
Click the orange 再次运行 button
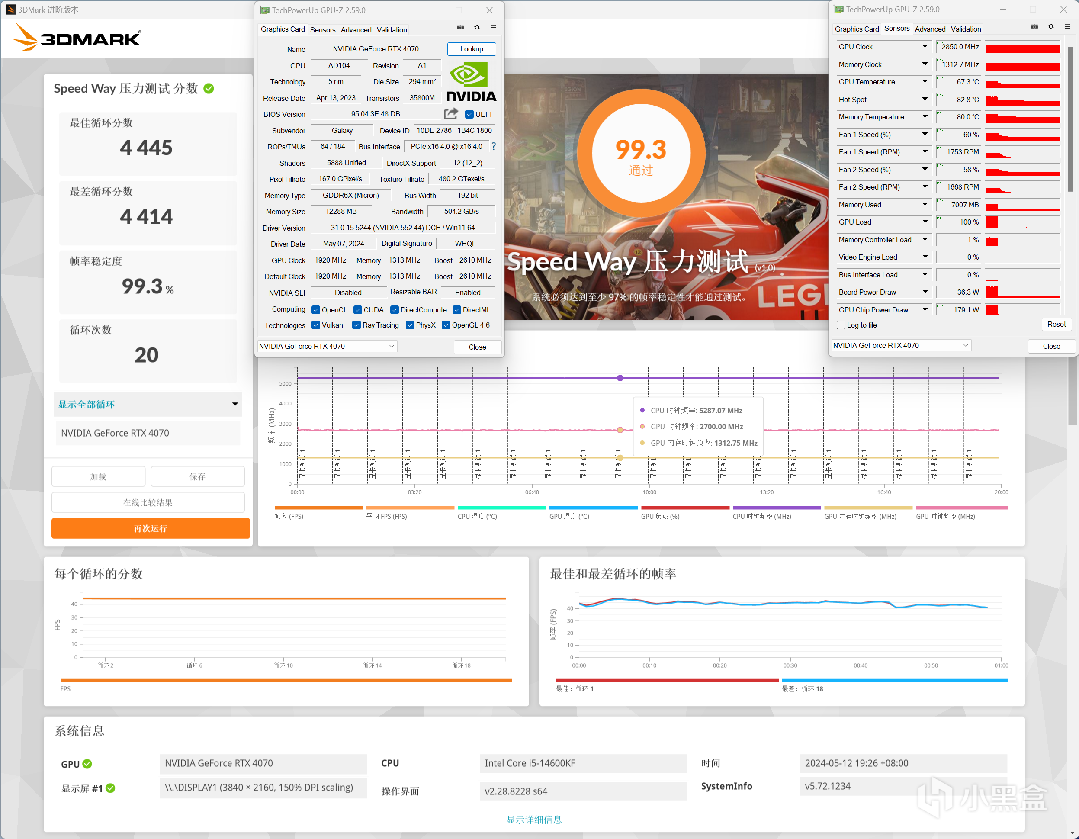pyautogui.click(x=150, y=529)
